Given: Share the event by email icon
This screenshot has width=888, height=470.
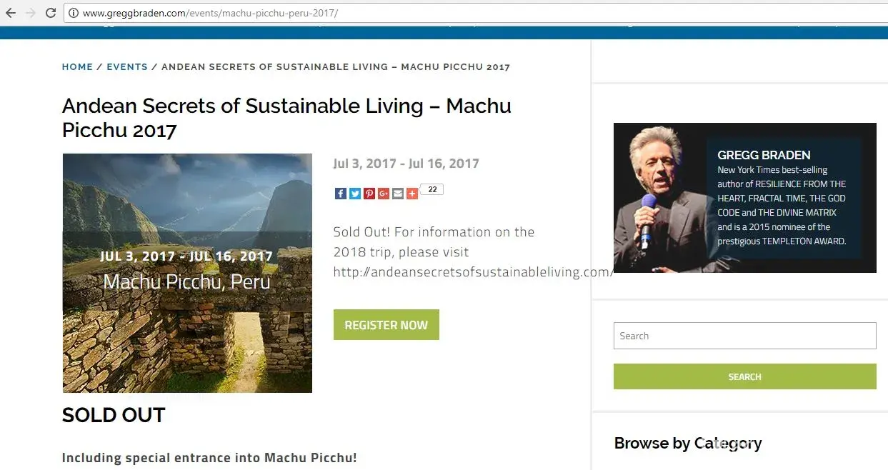Looking at the screenshot, I should pos(398,193).
